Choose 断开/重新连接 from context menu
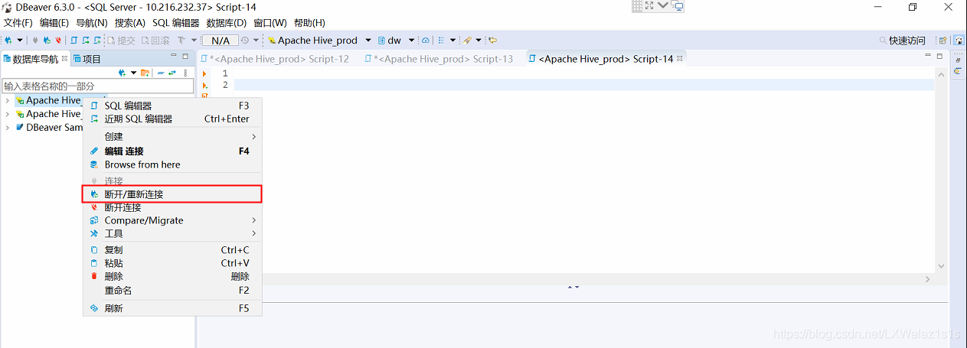 pos(172,194)
